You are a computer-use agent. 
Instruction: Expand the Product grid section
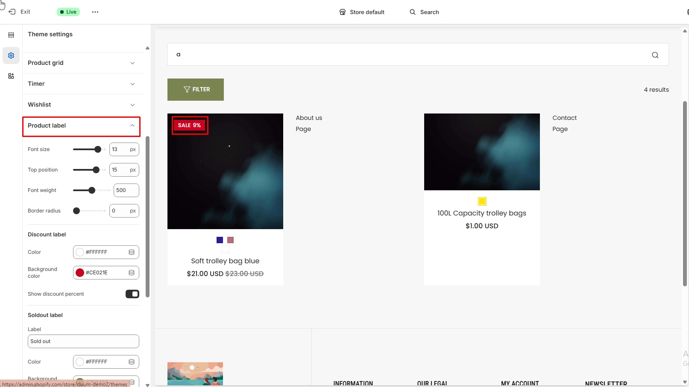tap(81, 63)
